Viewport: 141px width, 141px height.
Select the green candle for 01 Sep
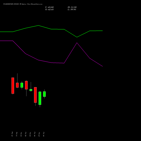22,85
